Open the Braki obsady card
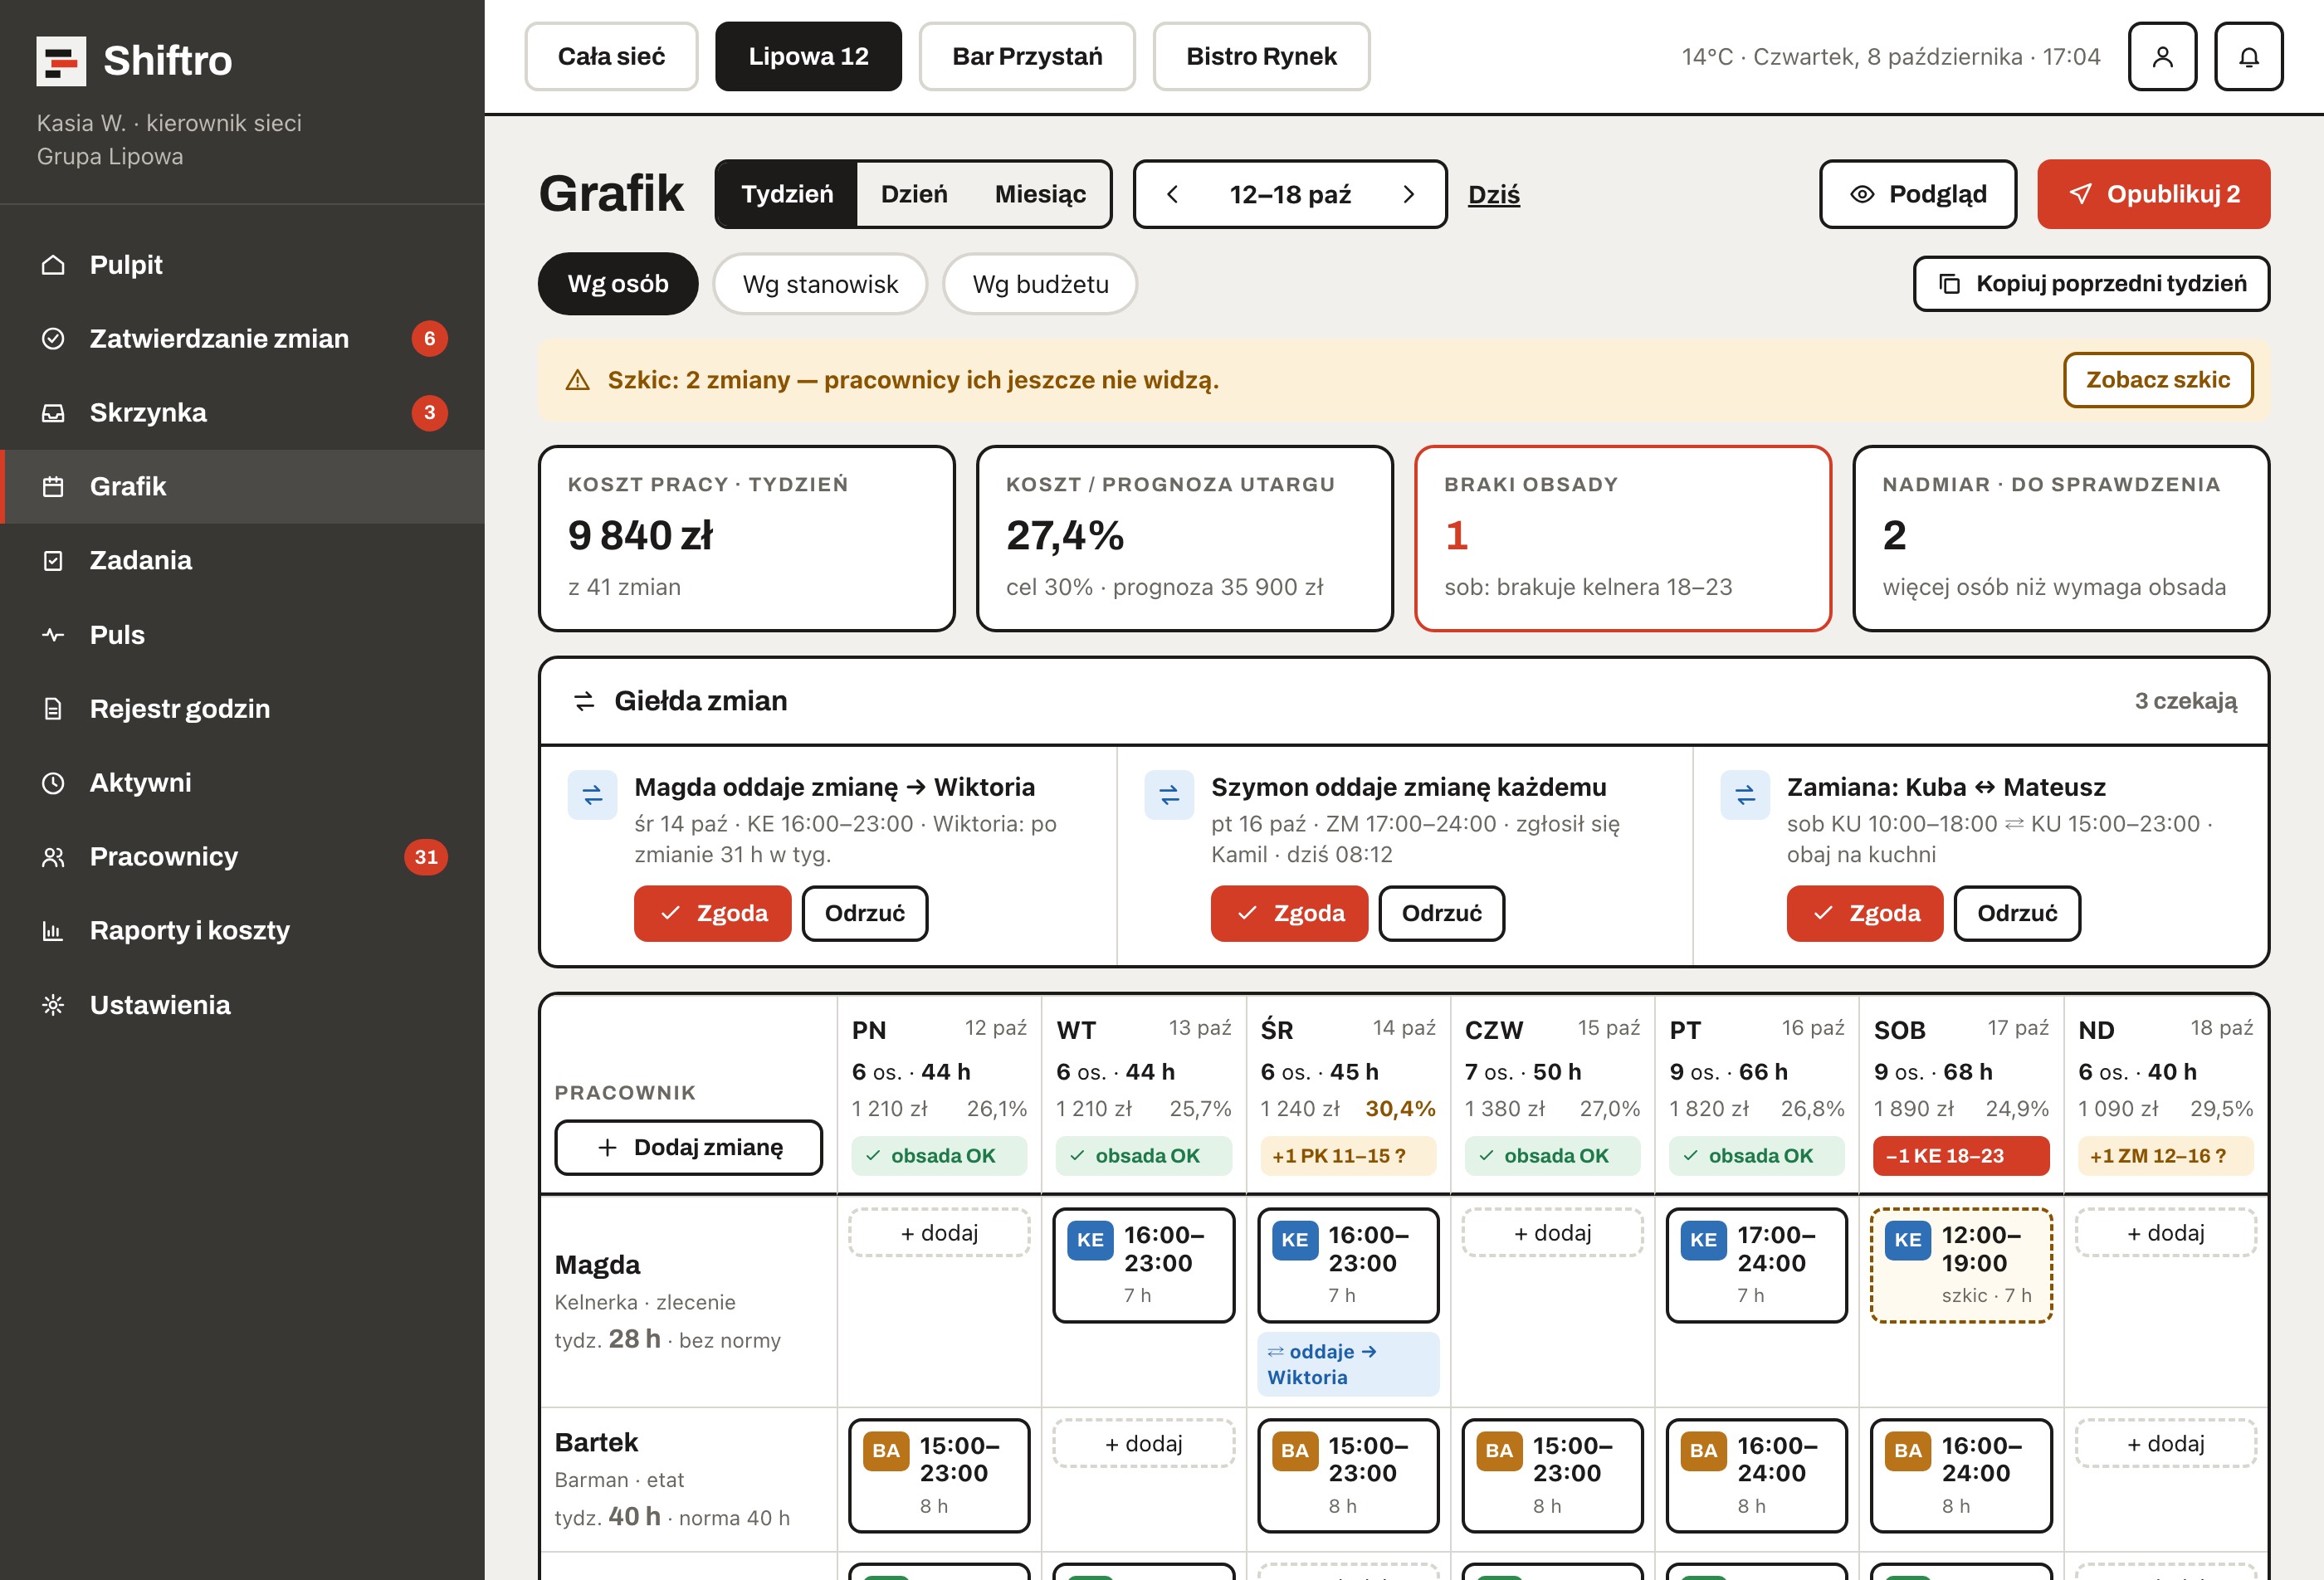 point(1622,538)
